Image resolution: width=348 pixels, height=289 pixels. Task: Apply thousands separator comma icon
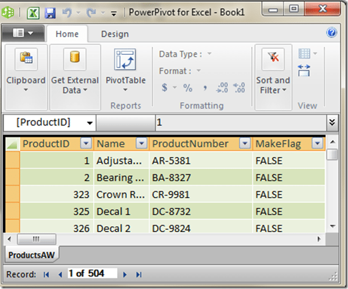pyautogui.click(x=205, y=88)
